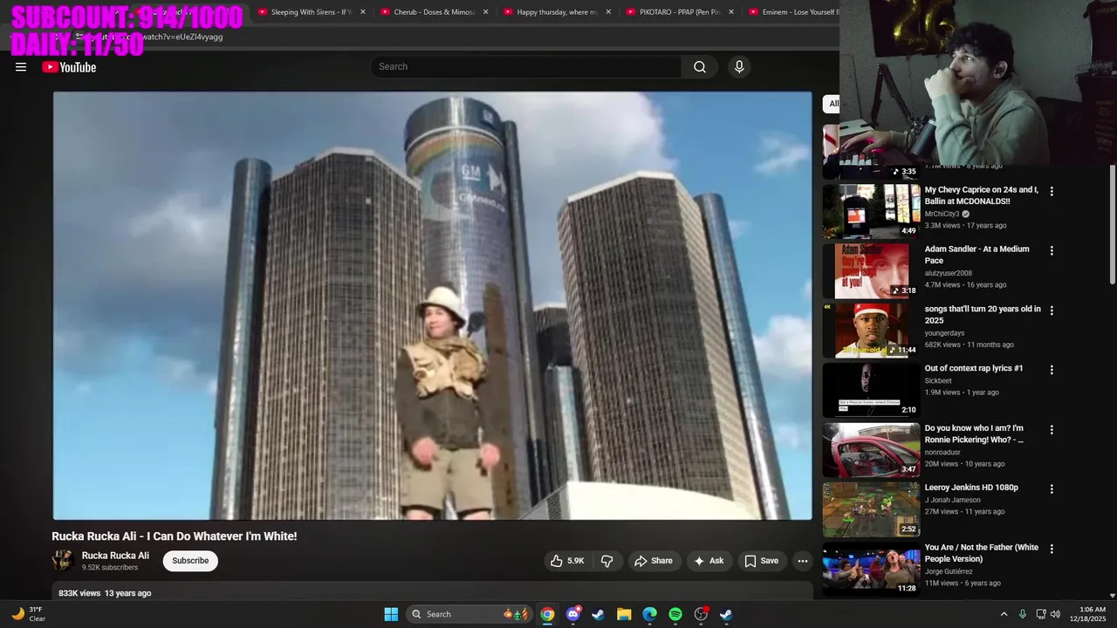Image resolution: width=1117 pixels, height=628 pixels.
Task: Open options for My Chevy Caprice video
Action: point(1052,191)
